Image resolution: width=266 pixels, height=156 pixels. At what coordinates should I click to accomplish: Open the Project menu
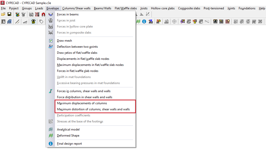pos(14,8)
